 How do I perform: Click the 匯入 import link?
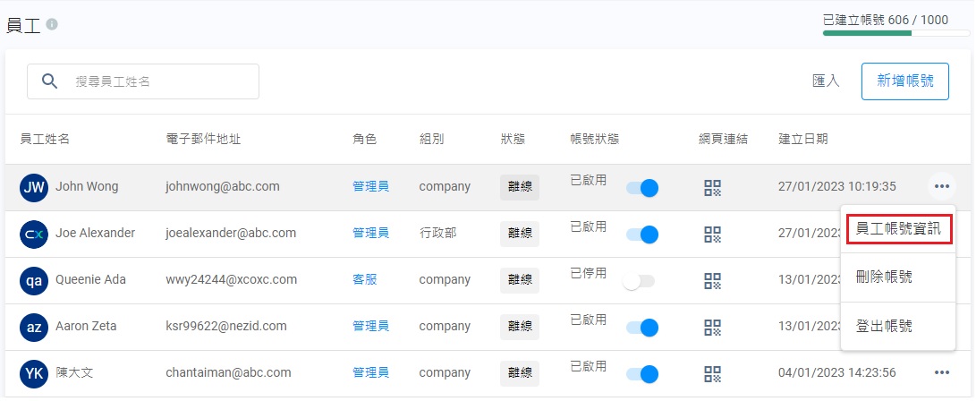[826, 81]
